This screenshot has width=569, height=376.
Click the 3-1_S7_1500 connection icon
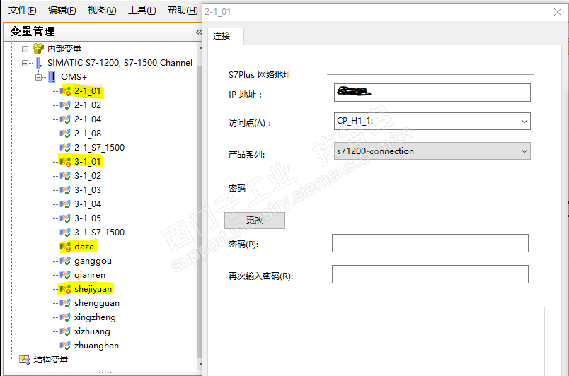pyautogui.click(x=65, y=233)
